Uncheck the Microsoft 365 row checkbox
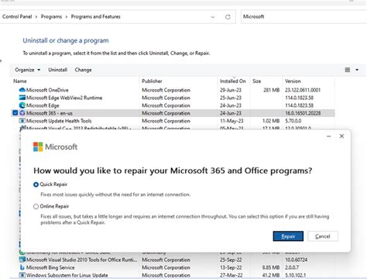Image resolution: width=367 pixels, height=279 pixels. tap(15, 113)
